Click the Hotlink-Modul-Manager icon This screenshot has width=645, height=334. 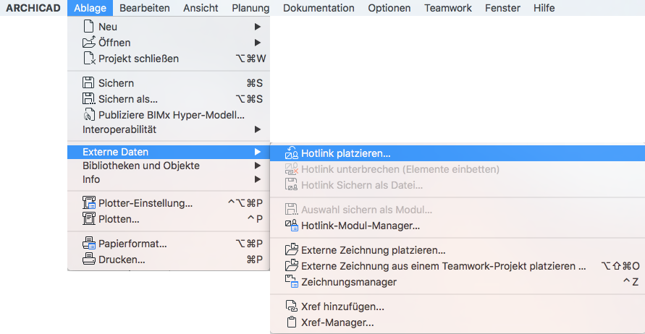coord(292,226)
